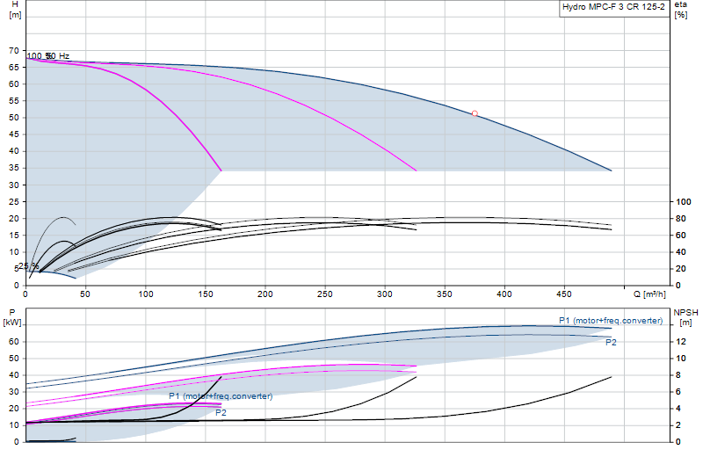Viewport: 703px width, 457px height.
Task: Click the 100 tick on the eta axis
Action: pos(684,202)
